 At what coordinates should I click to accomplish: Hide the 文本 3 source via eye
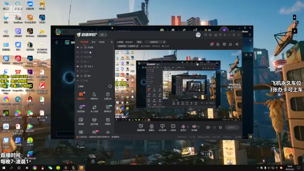coord(78,66)
